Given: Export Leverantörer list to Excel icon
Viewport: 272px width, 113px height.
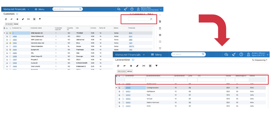Looking at the screenshot, I should 150,66.
